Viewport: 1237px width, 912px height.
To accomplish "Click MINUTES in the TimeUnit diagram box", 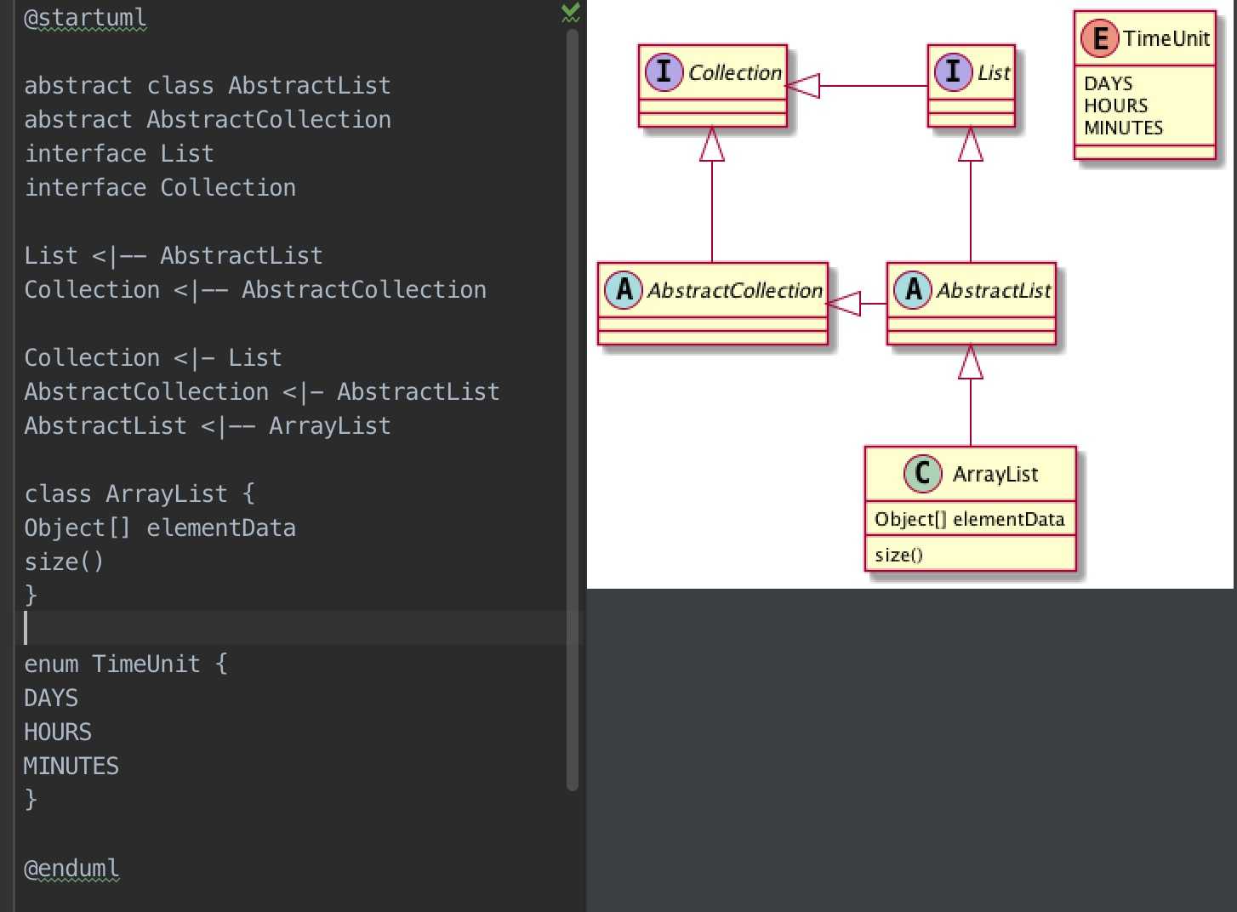I will [x=1124, y=128].
